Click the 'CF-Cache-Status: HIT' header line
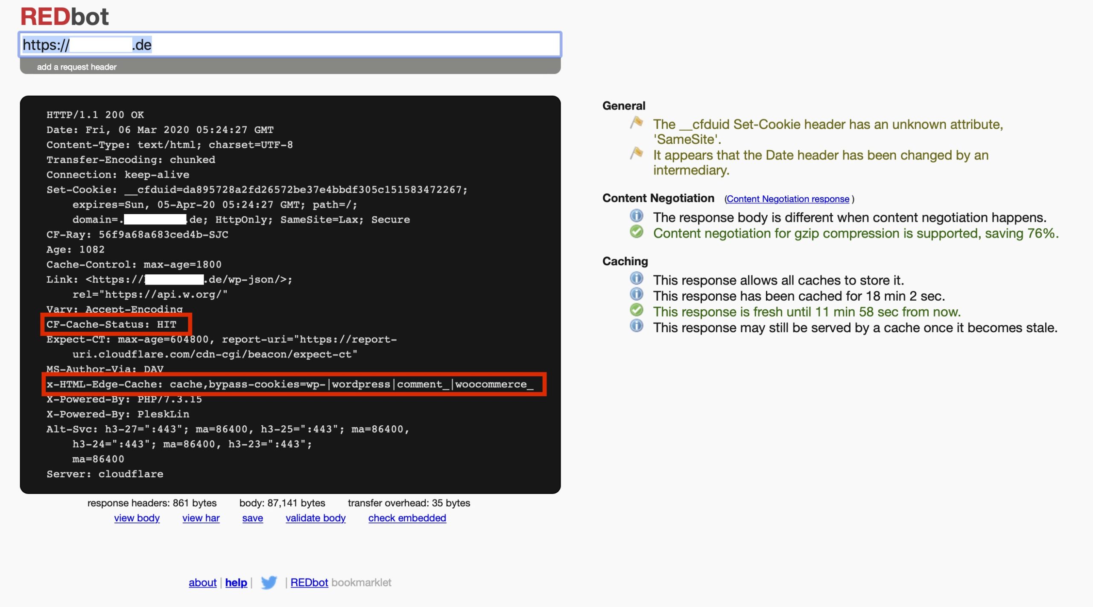This screenshot has width=1093, height=607. pyautogui.click(x=111, y=324)
